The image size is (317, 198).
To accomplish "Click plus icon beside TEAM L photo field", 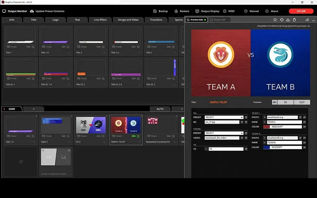I will 265,117.
